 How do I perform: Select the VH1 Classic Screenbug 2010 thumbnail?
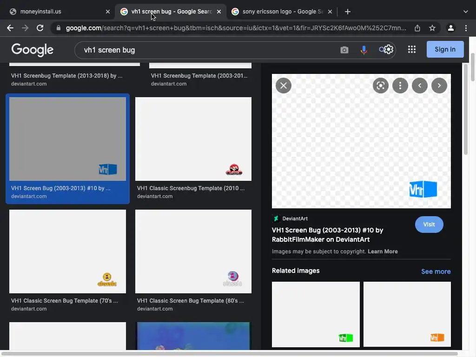(193, 139)
